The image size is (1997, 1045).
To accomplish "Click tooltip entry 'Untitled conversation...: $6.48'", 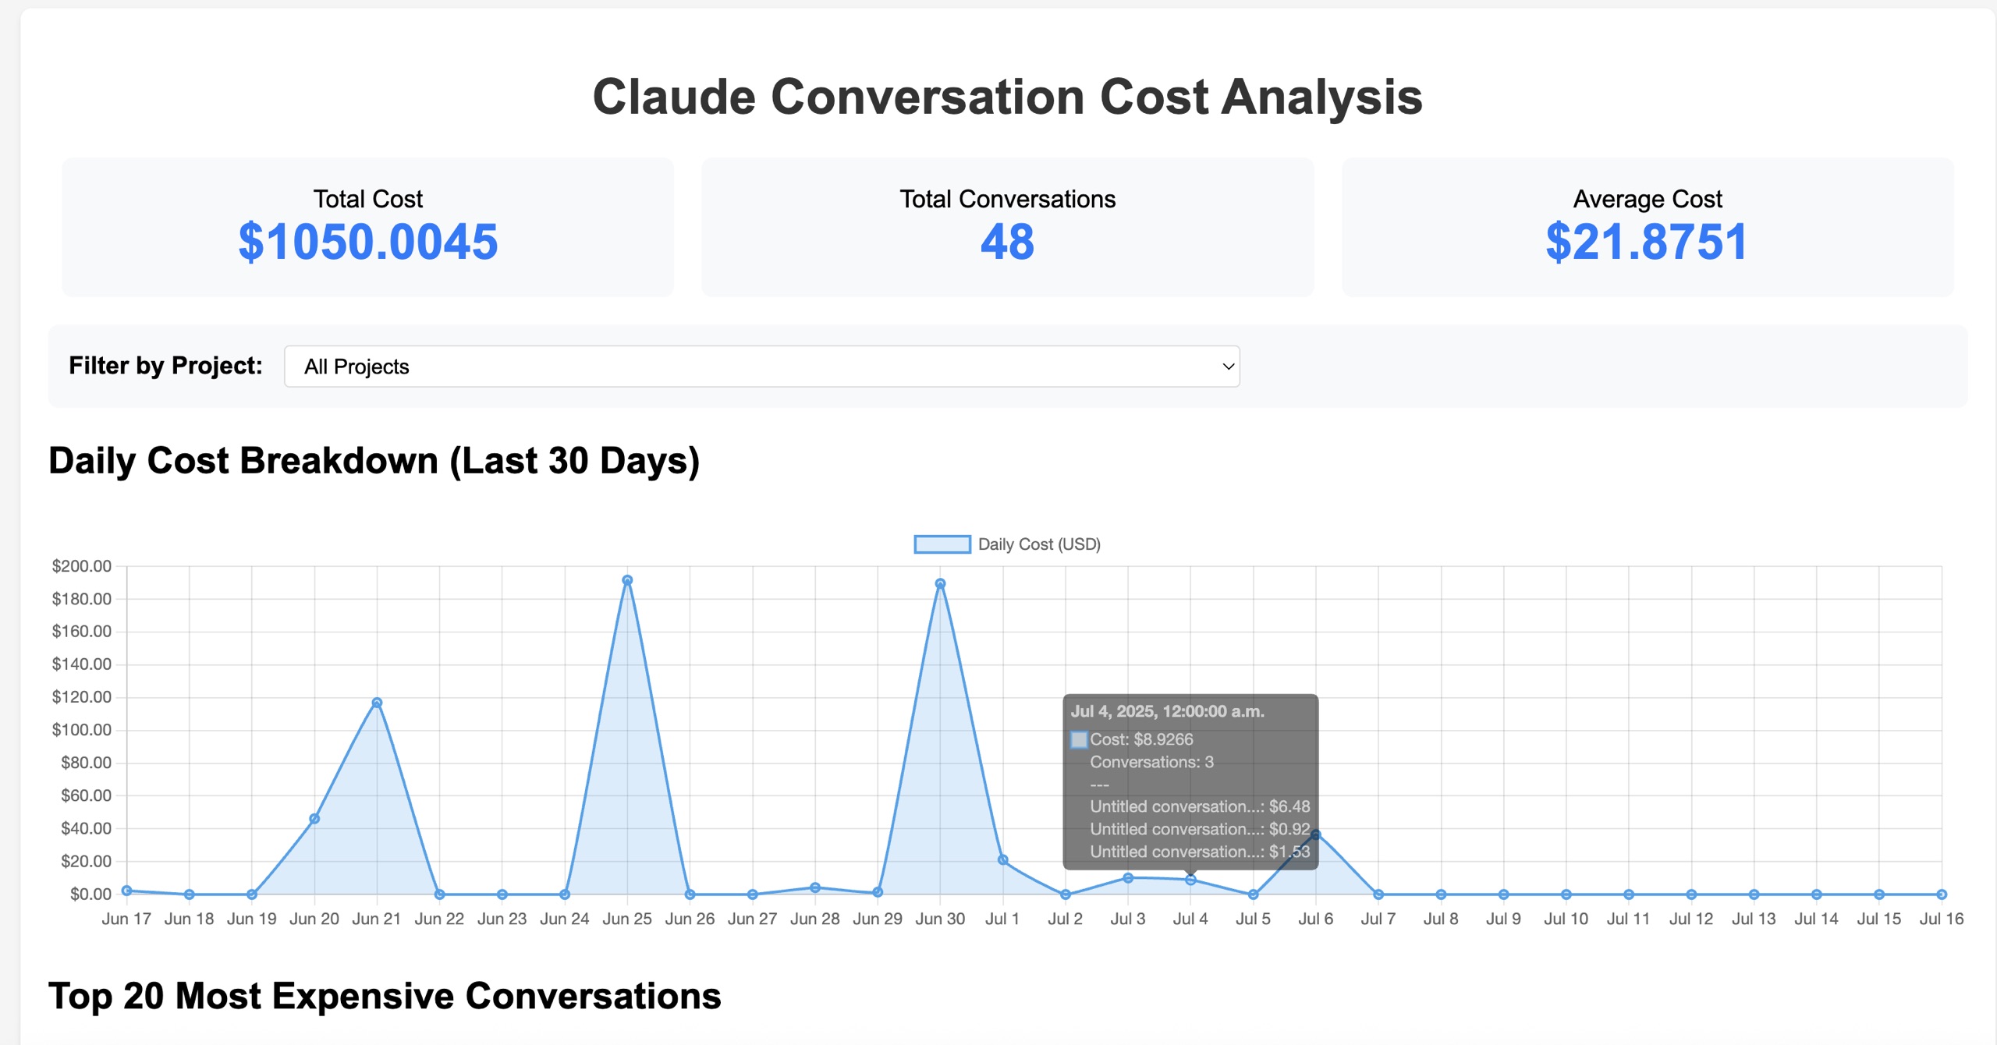I will pos(1200,806).
